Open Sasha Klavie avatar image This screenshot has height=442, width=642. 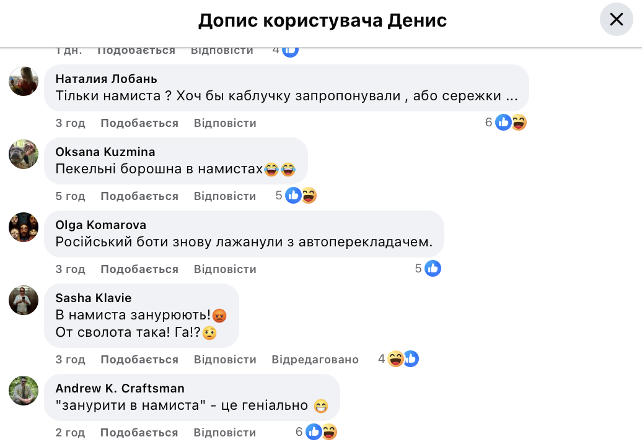point(24,300)
